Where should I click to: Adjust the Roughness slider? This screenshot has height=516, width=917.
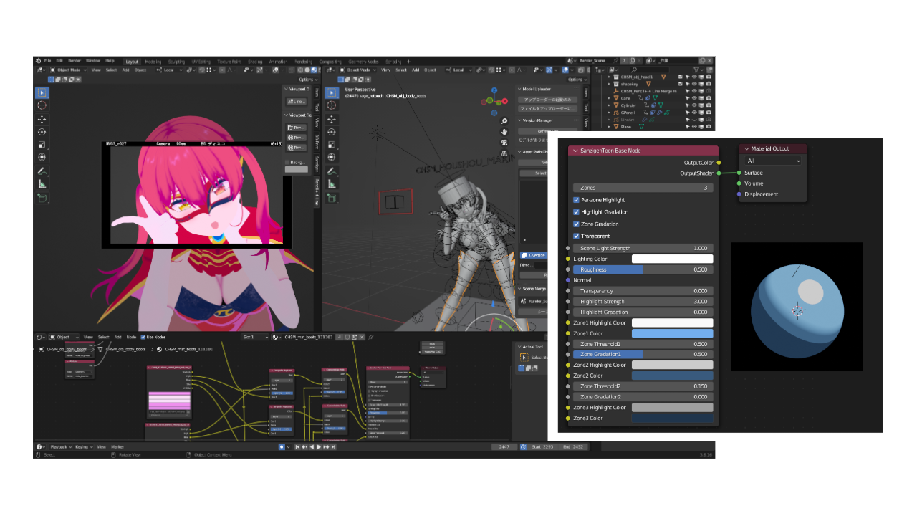643,269
